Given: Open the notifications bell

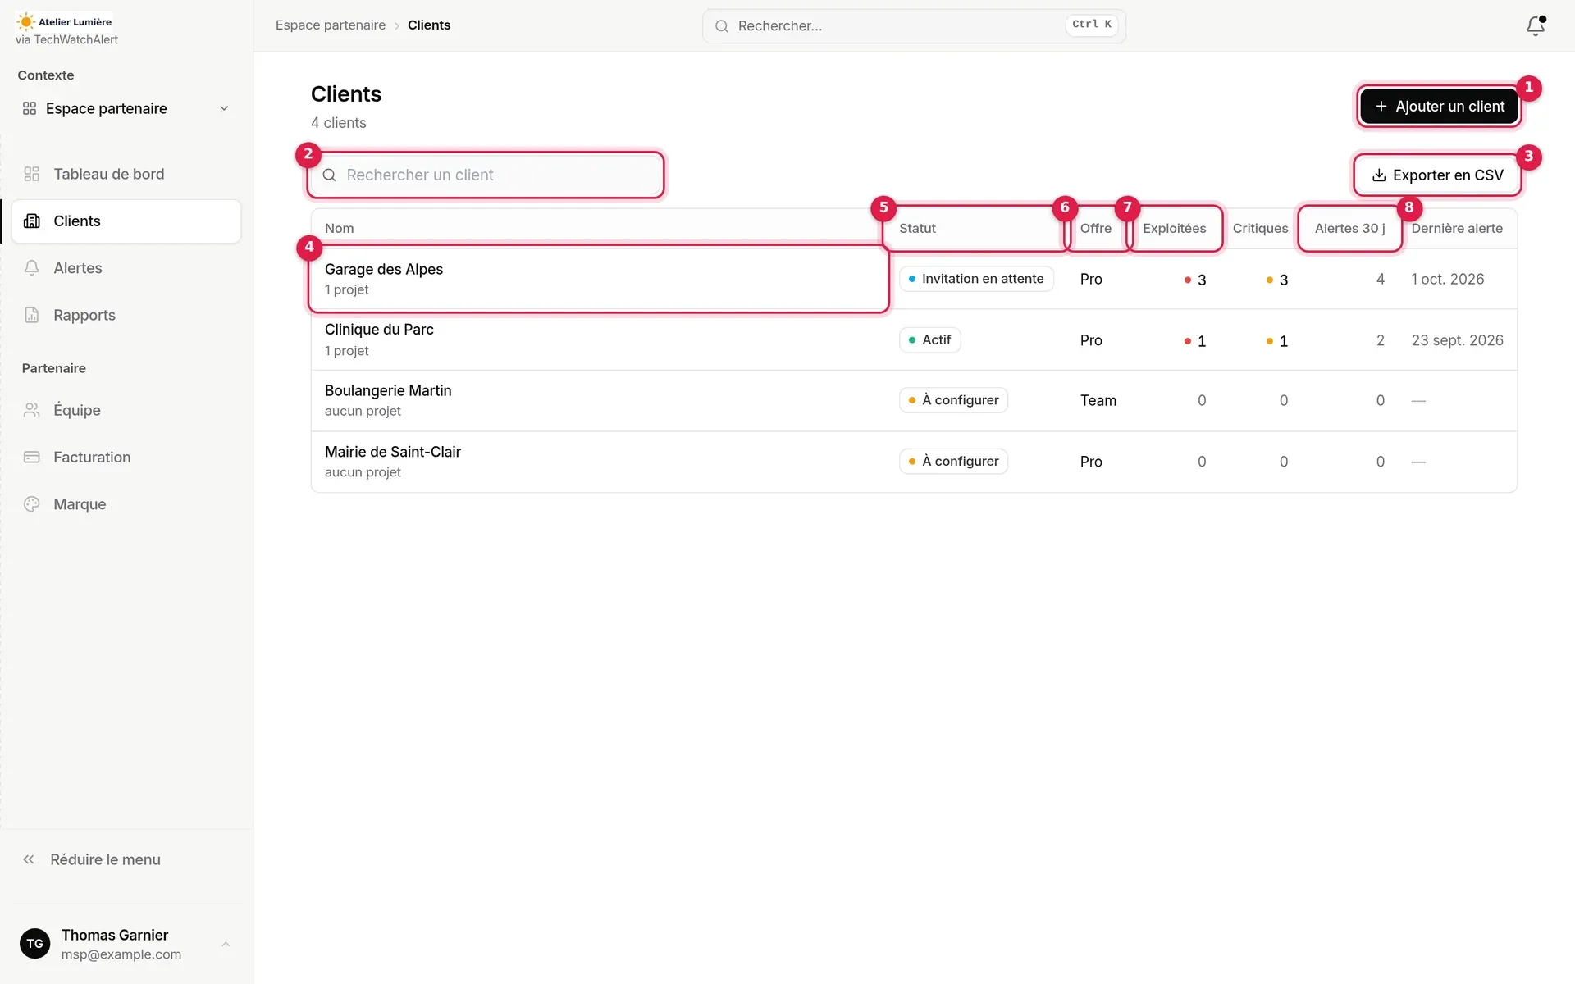Looking at the screenshot, I should pyautogui.click(x=1535, y=25).
